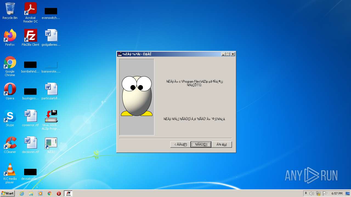The image size is (351, 197).
Task: Open the Windows Start menu
Action: 7,193
